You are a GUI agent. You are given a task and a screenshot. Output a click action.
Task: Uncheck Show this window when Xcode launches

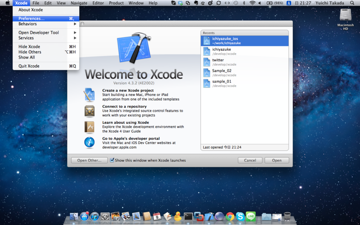click(112, 160)
